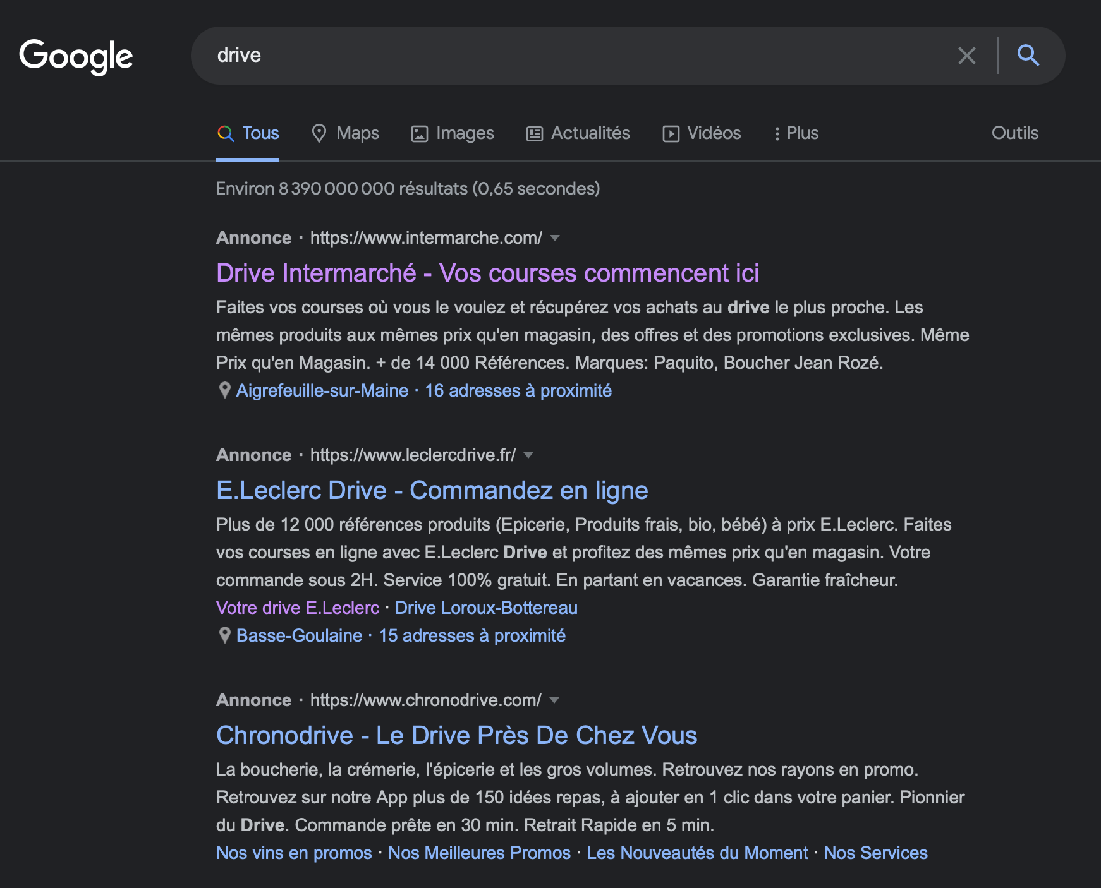1101x888 pixels.
Task: Click location pin beside Aigrefeuille-sur-Maine
Action: [224, 390]
